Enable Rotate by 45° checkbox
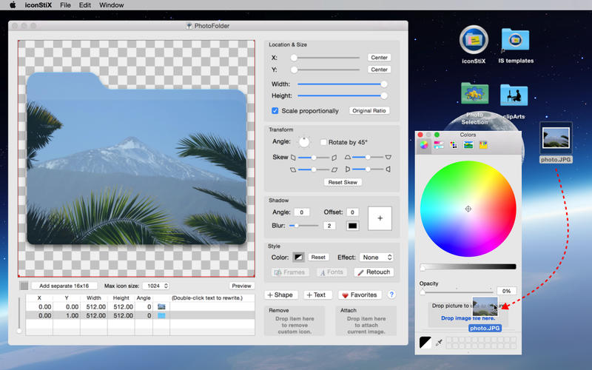 323,142
